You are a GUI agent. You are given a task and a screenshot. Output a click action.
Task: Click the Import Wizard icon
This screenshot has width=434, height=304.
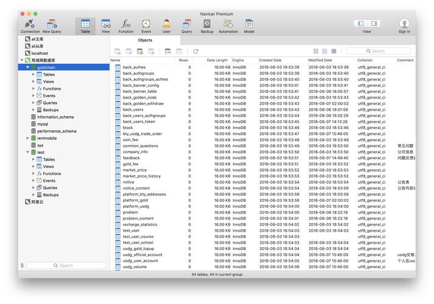[x=168, y=52]
